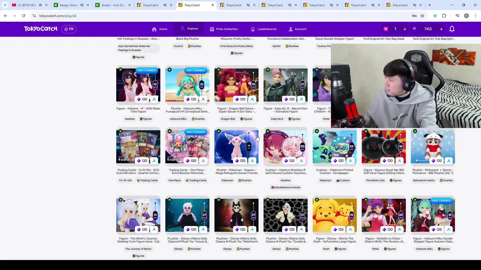Reload the tokyocatch.com page
The image size is (481, 270).
pyautogui.click(x=23, y=16)
